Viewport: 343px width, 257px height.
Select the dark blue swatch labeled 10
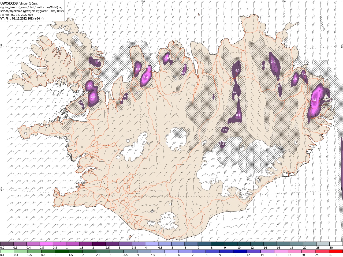(240, 251)
